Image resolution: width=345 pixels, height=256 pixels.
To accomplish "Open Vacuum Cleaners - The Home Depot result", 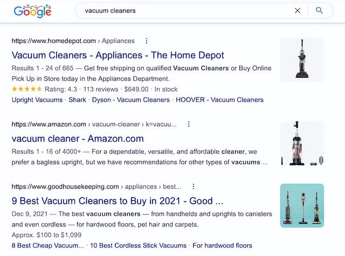I will (x=118, y=55).
